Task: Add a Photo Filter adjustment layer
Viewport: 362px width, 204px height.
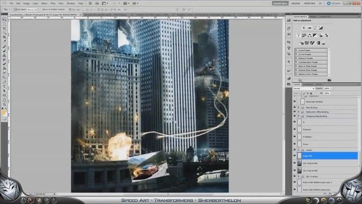Action: click(x=321, y=35)
